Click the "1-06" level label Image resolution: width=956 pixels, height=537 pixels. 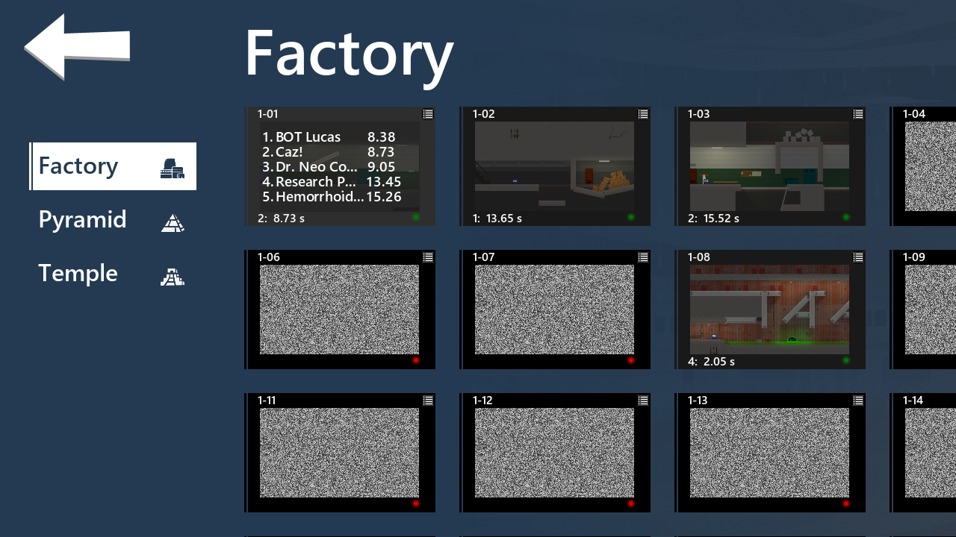268,257
